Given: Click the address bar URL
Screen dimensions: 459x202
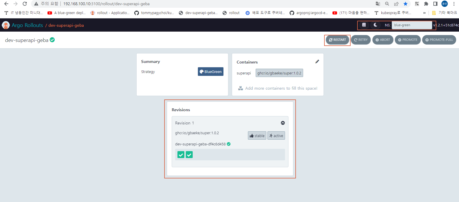Looking at the screenshot, I should [x=106, y=4].
